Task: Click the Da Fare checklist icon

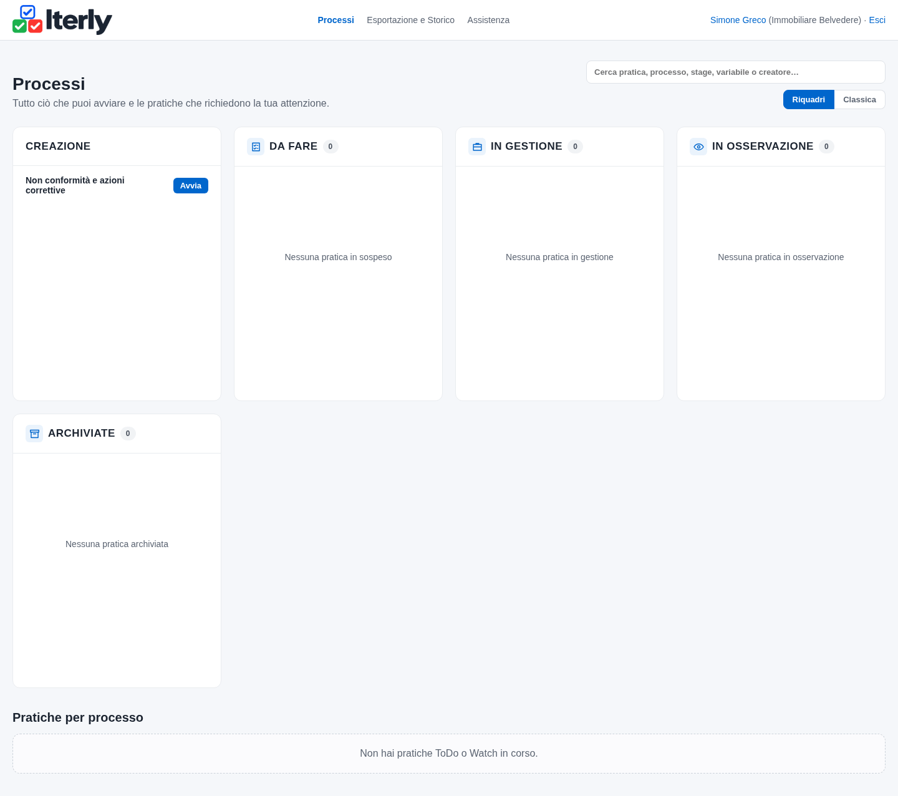Action: (256, 147)
